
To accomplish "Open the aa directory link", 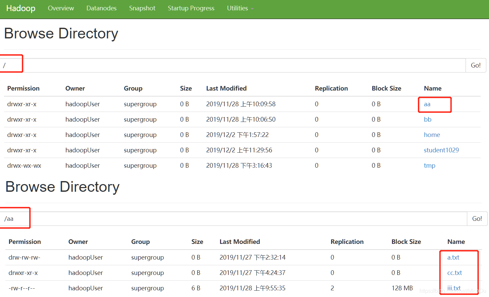I will tap(427, 104).
